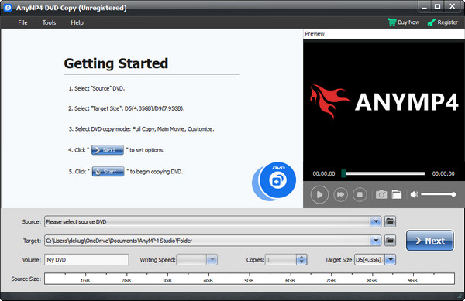This screenshot has height=301, width=465.
Task: Open the Help menu
Action: coord(77,22)
